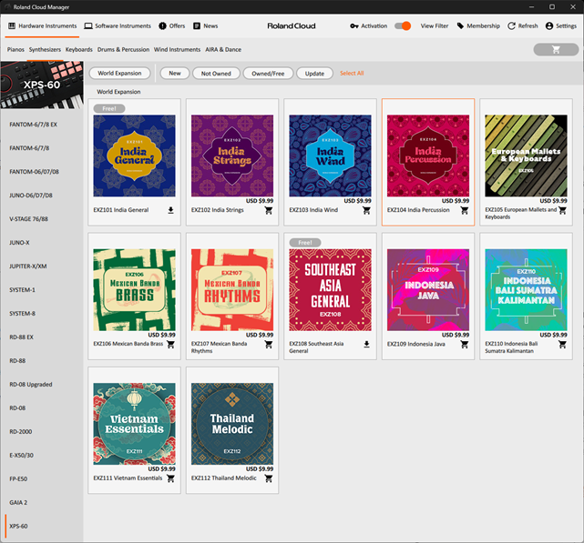
Task: Toggle the Update filter pill
Action: pos(314,74)
